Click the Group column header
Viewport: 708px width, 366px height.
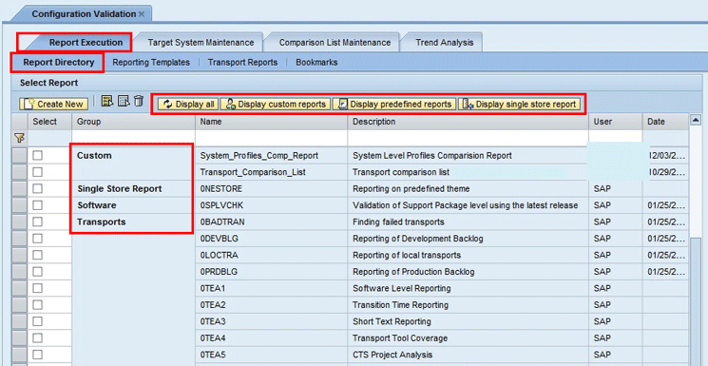(x=133, y=122)
